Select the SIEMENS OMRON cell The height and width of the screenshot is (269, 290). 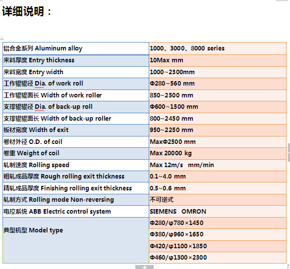click(x=218, y=212)
